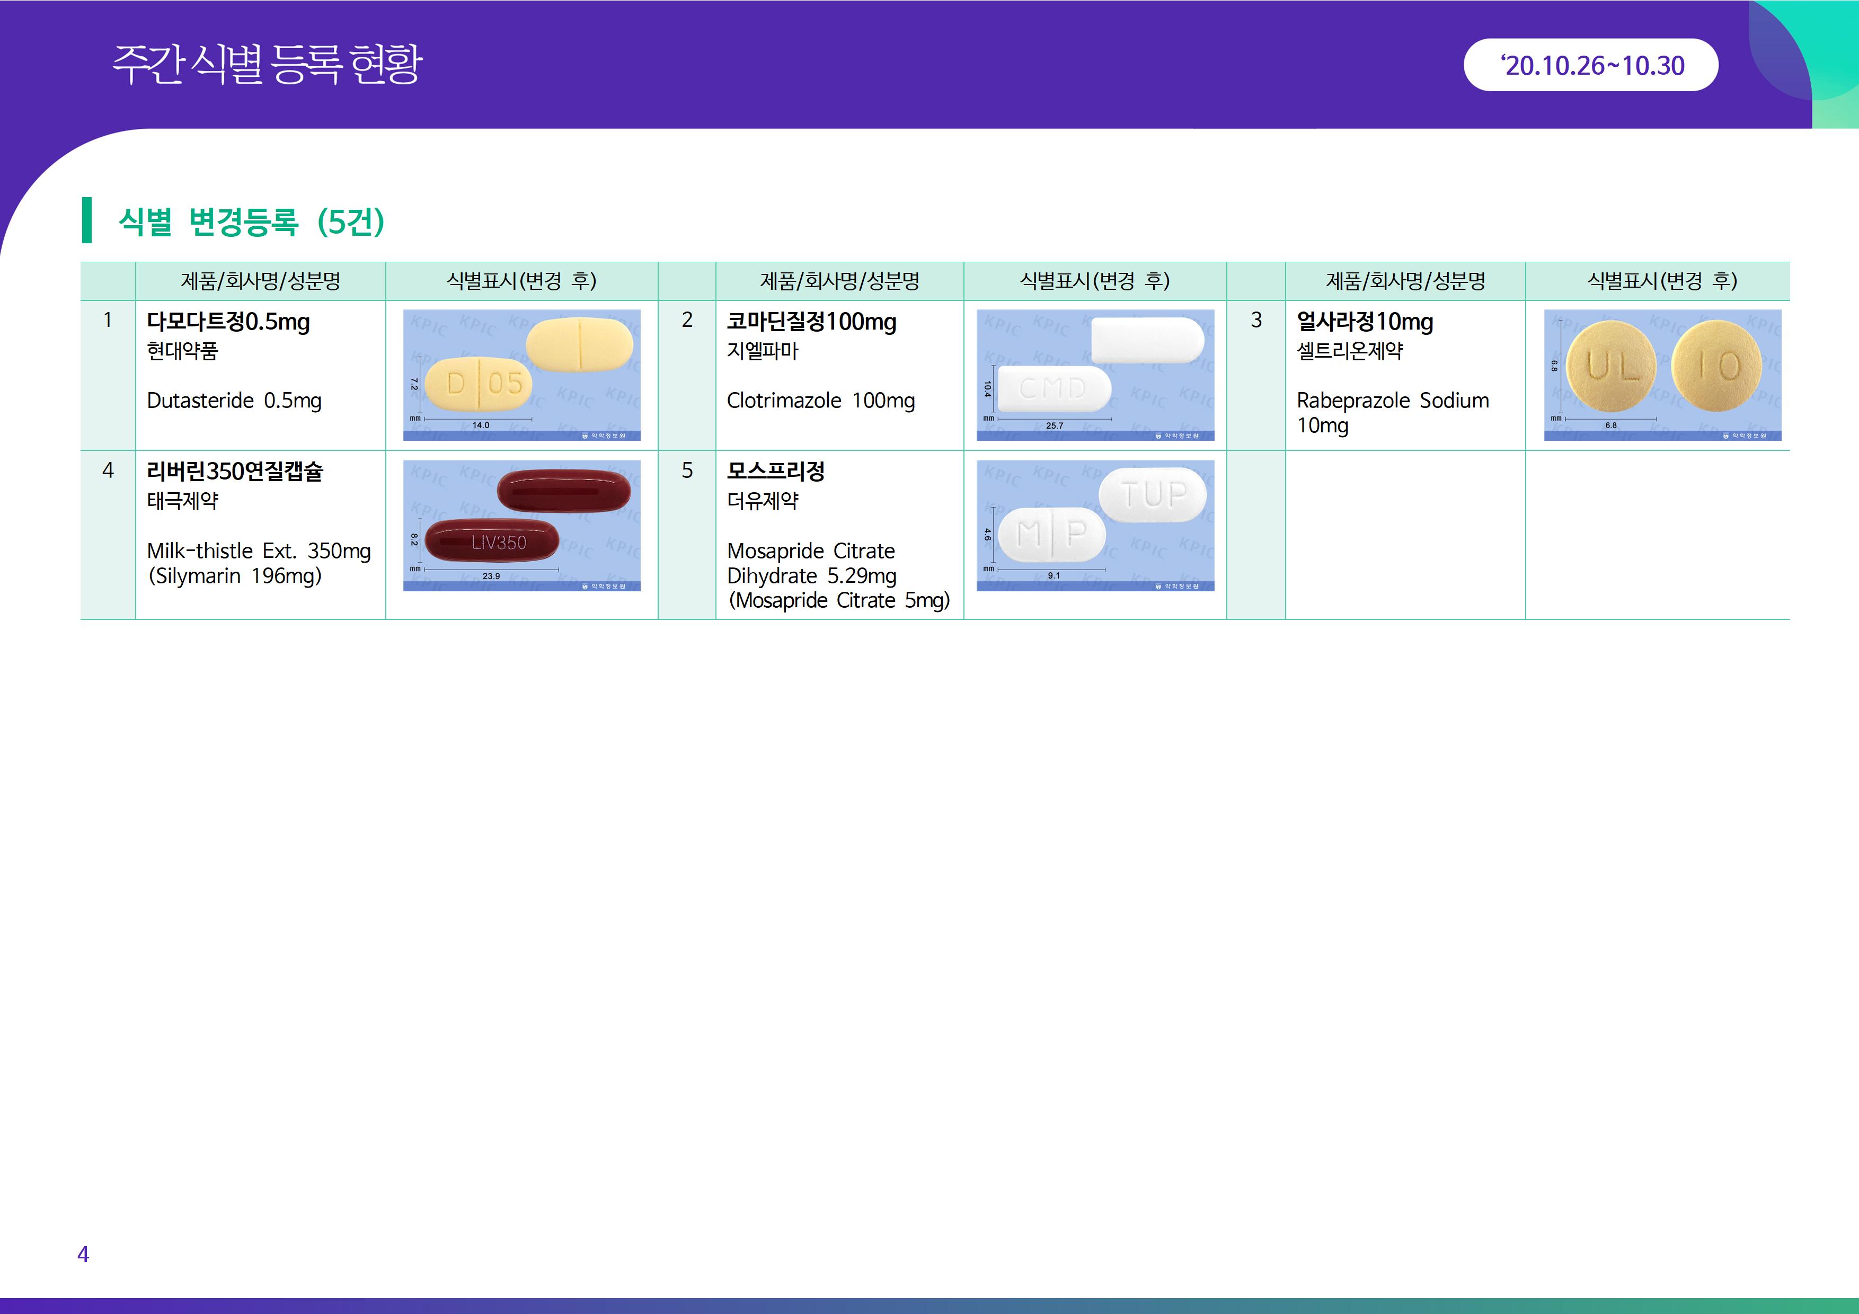The image size is (1859, 1314).
Task: Click the CMD white tablet image
Action: pyautogui.click(x=1095, y=375)
